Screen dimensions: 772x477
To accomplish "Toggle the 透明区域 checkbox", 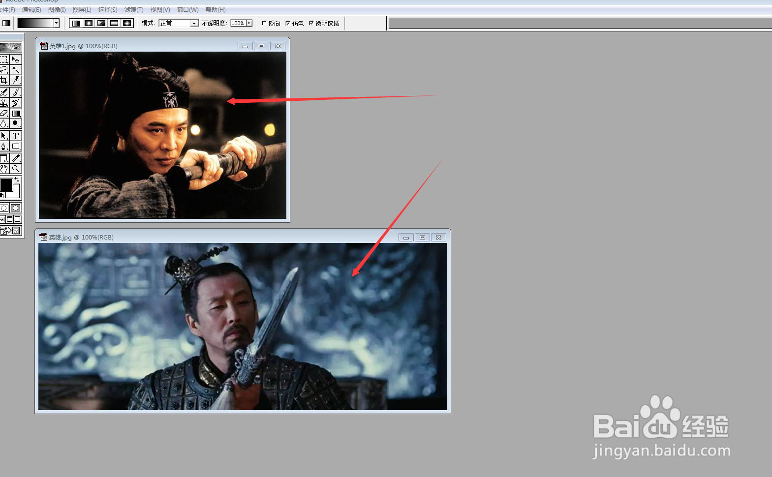I will [x=311, y=23].
